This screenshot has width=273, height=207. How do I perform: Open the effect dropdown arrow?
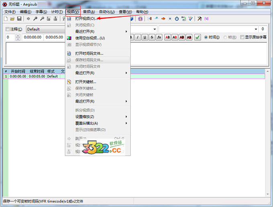tap(256, 29)
